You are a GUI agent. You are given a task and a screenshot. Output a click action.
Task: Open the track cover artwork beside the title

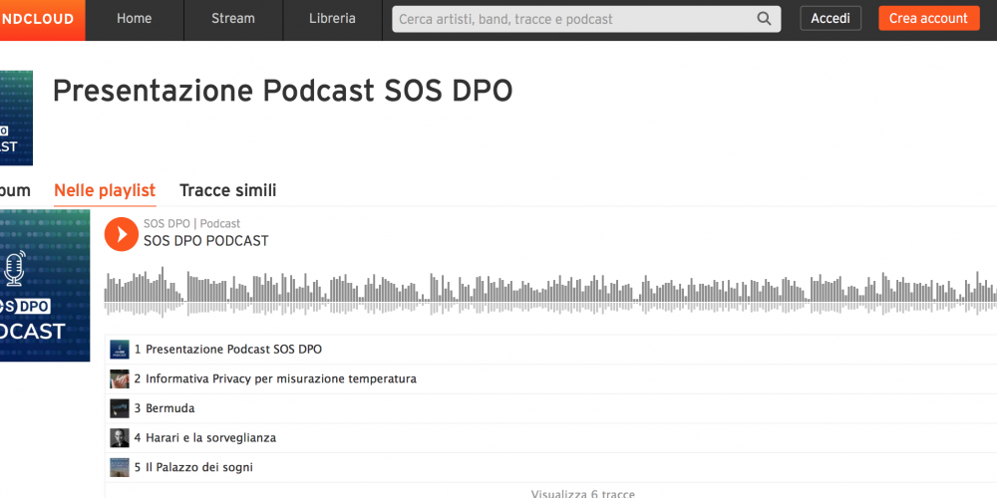pyautogui.click(x=16, y=119)
